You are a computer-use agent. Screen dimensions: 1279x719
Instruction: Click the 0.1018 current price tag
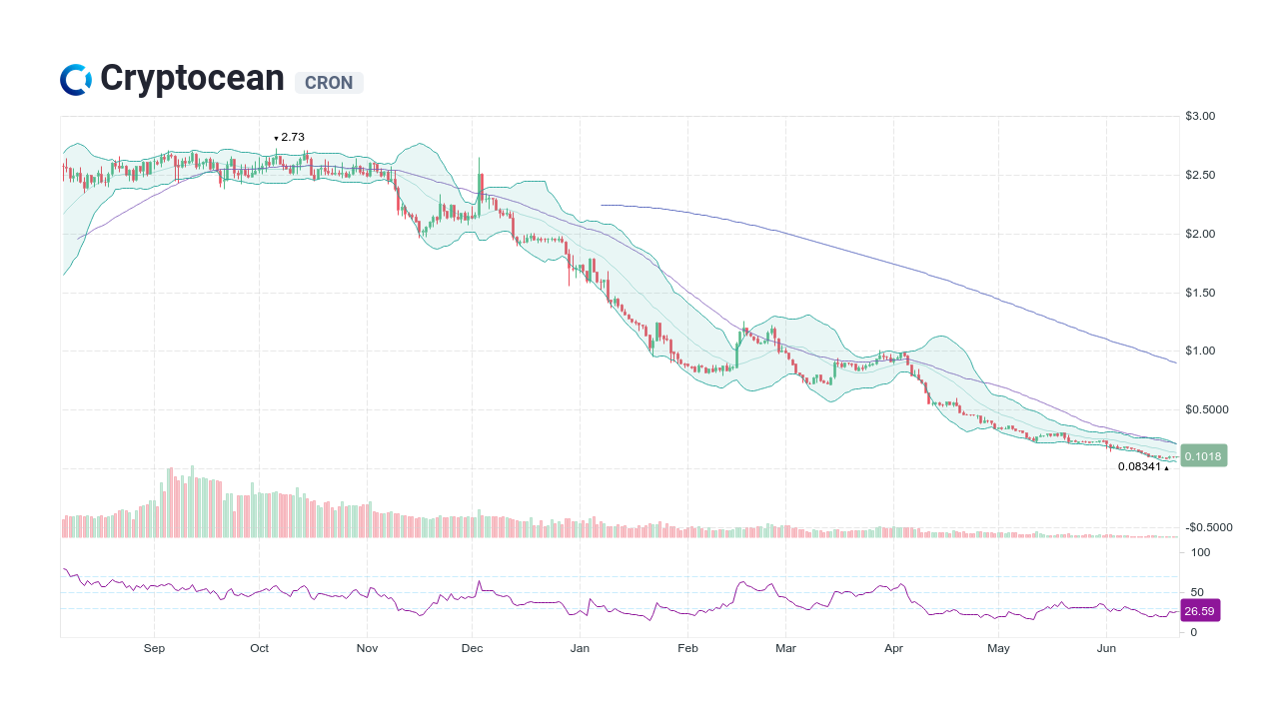click(x=1202, y=455)
